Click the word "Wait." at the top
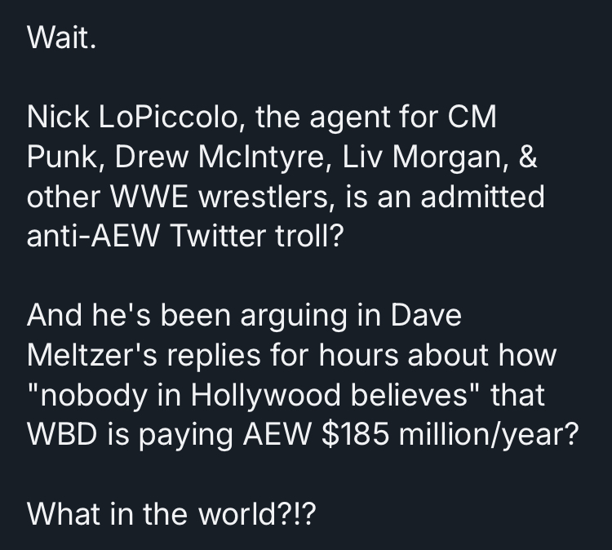Image resolution: width=612 pixels, height=550 pixels. point(61,39)
